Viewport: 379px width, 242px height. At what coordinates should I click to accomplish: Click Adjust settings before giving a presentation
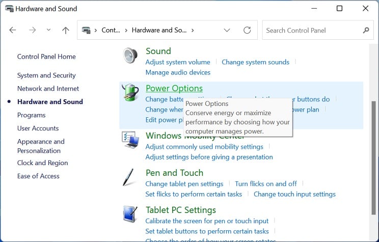209,157
